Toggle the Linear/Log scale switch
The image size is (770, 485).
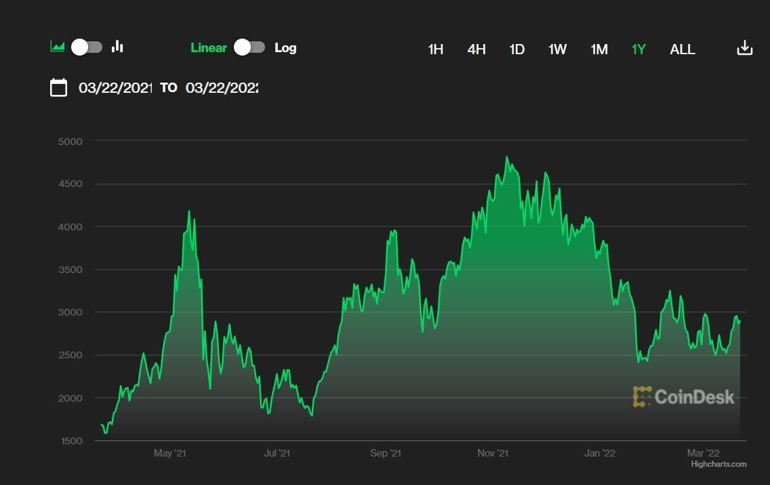249,47
